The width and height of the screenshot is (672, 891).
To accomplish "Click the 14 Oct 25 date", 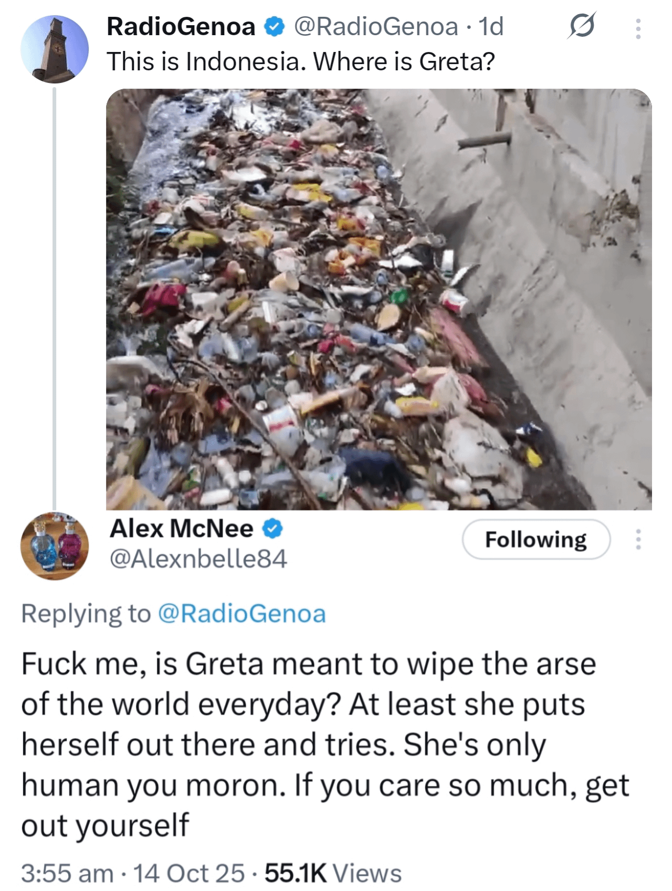I will coord(189,873).
